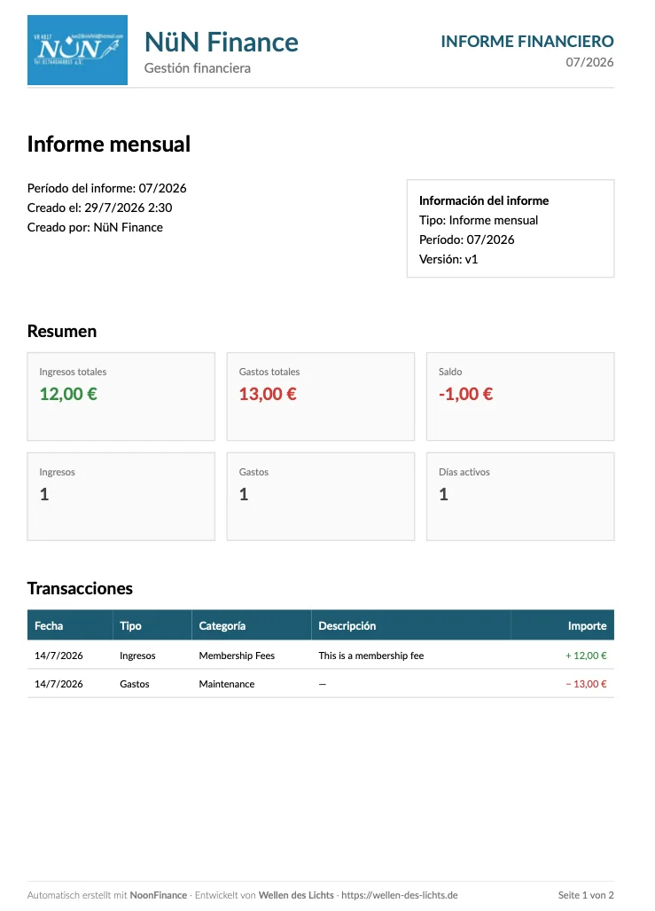The image size is (655, 911).
Task: Select 'Período del informe: 07/2026' line
Action: point(107,188)
